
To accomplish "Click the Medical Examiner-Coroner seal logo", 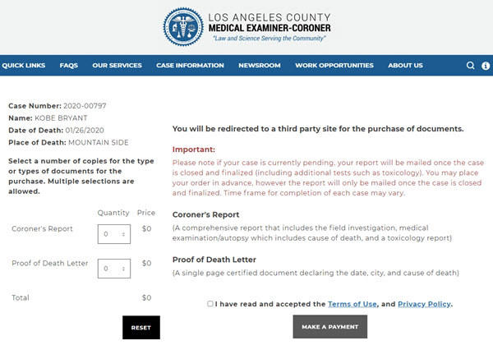I will pyautogui.click(x=182, y=28).
